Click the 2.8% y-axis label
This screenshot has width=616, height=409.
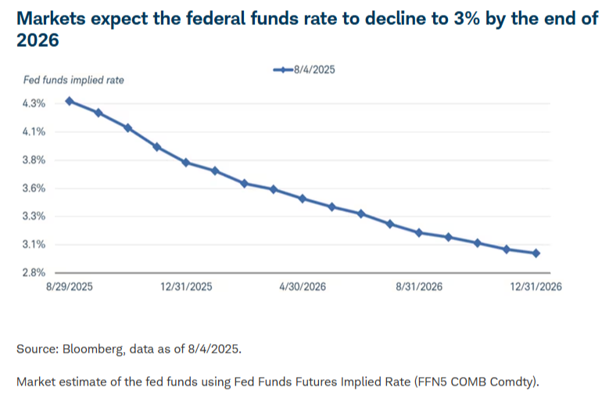34,273
